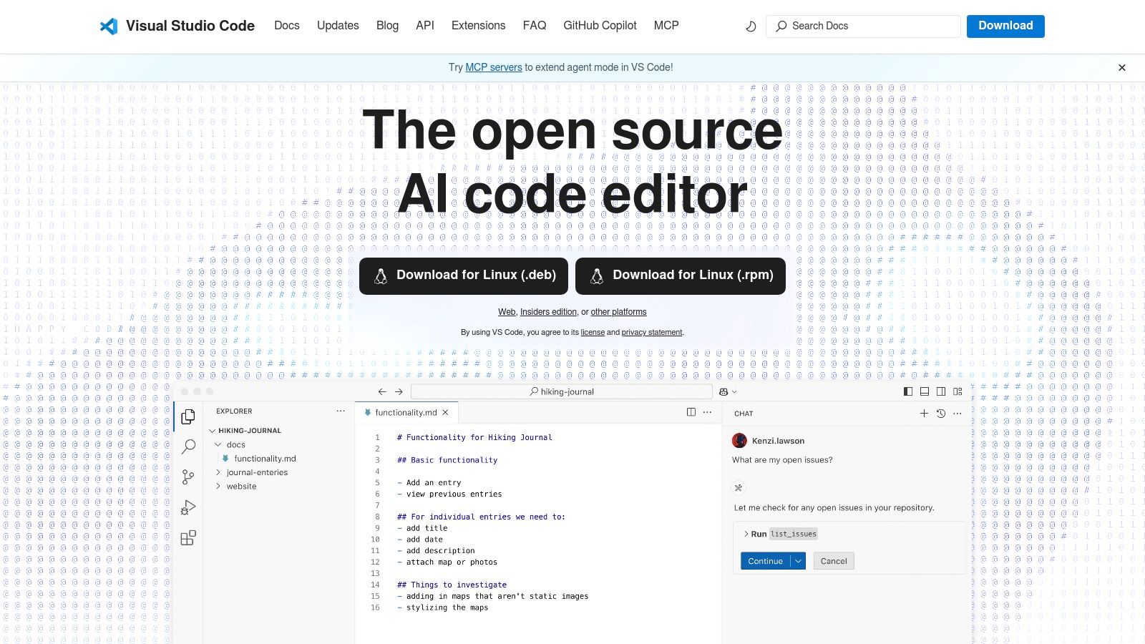1145x644 pixels.
Task: Open the customize layout icon
Action: click(958, 391)
